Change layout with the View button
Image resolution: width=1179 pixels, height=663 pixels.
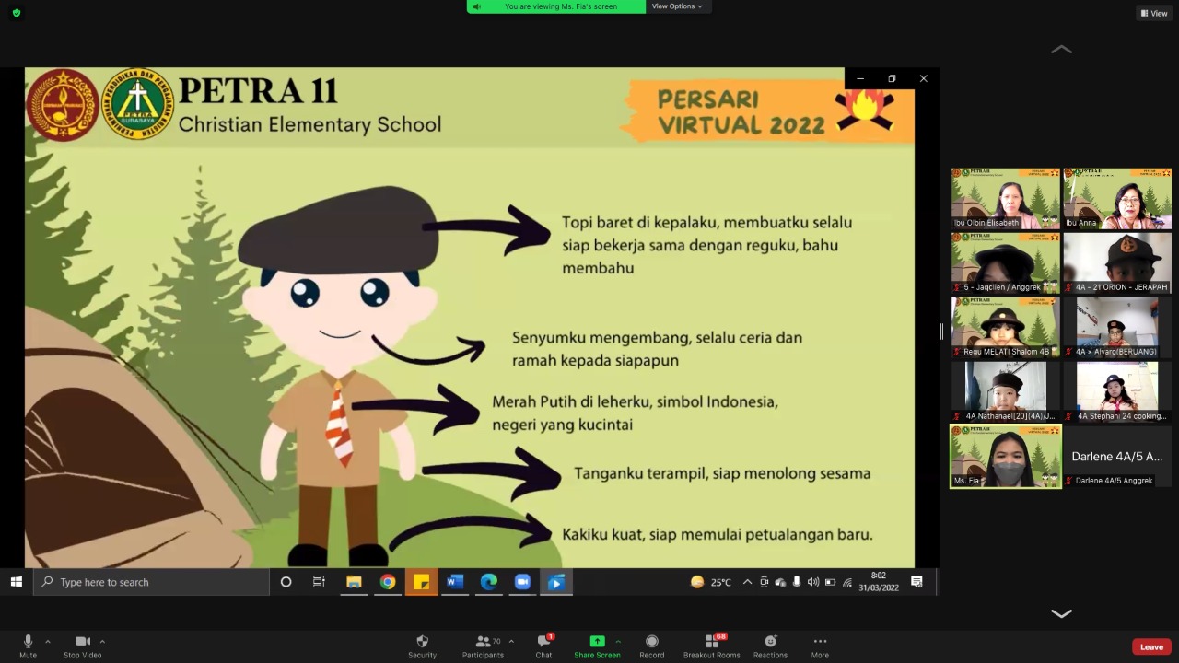(1153, 13)
